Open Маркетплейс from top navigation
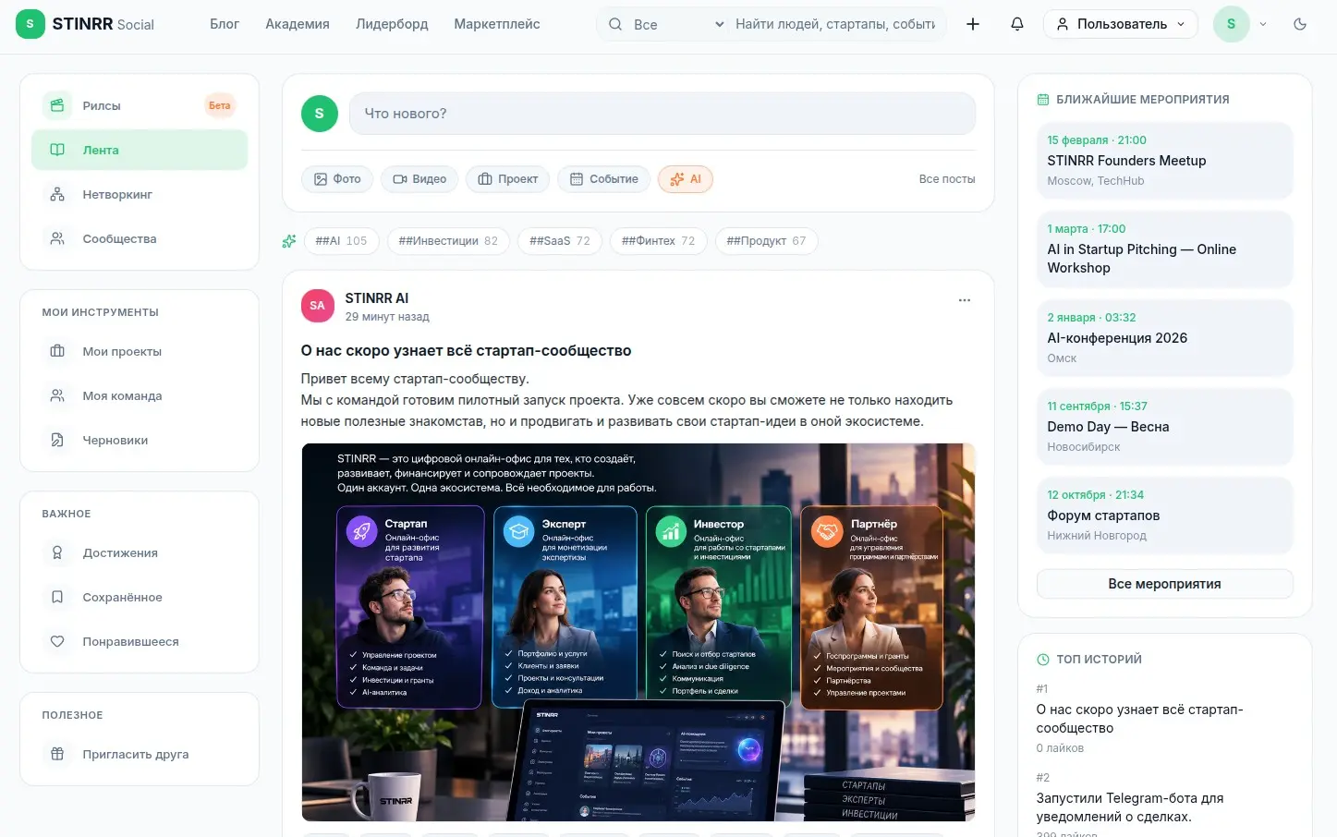 497,24
